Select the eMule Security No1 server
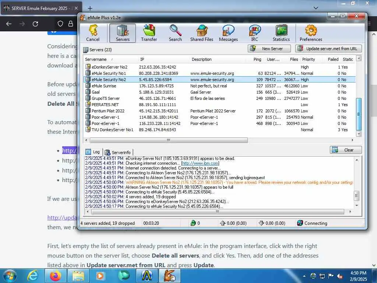This screenshot has height=283, width=377. 219,73
